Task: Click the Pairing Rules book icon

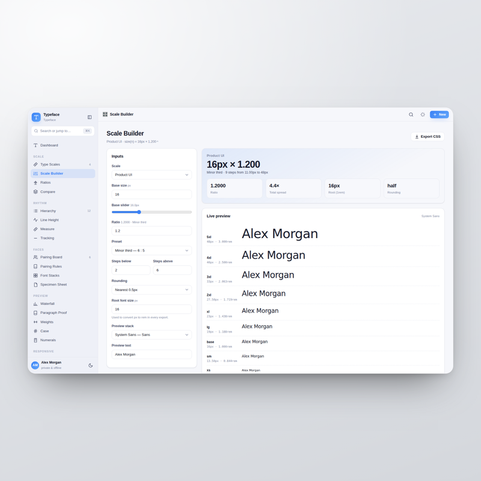Action: (x=35, y=266)
